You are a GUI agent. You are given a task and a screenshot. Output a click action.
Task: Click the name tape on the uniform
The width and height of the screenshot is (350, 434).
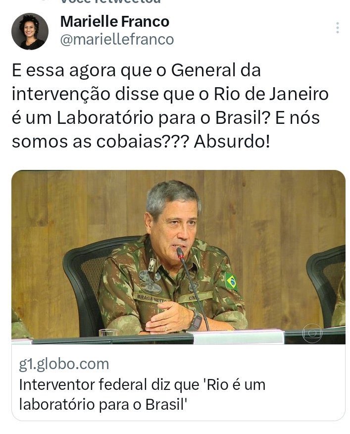[x=151, y=299]
